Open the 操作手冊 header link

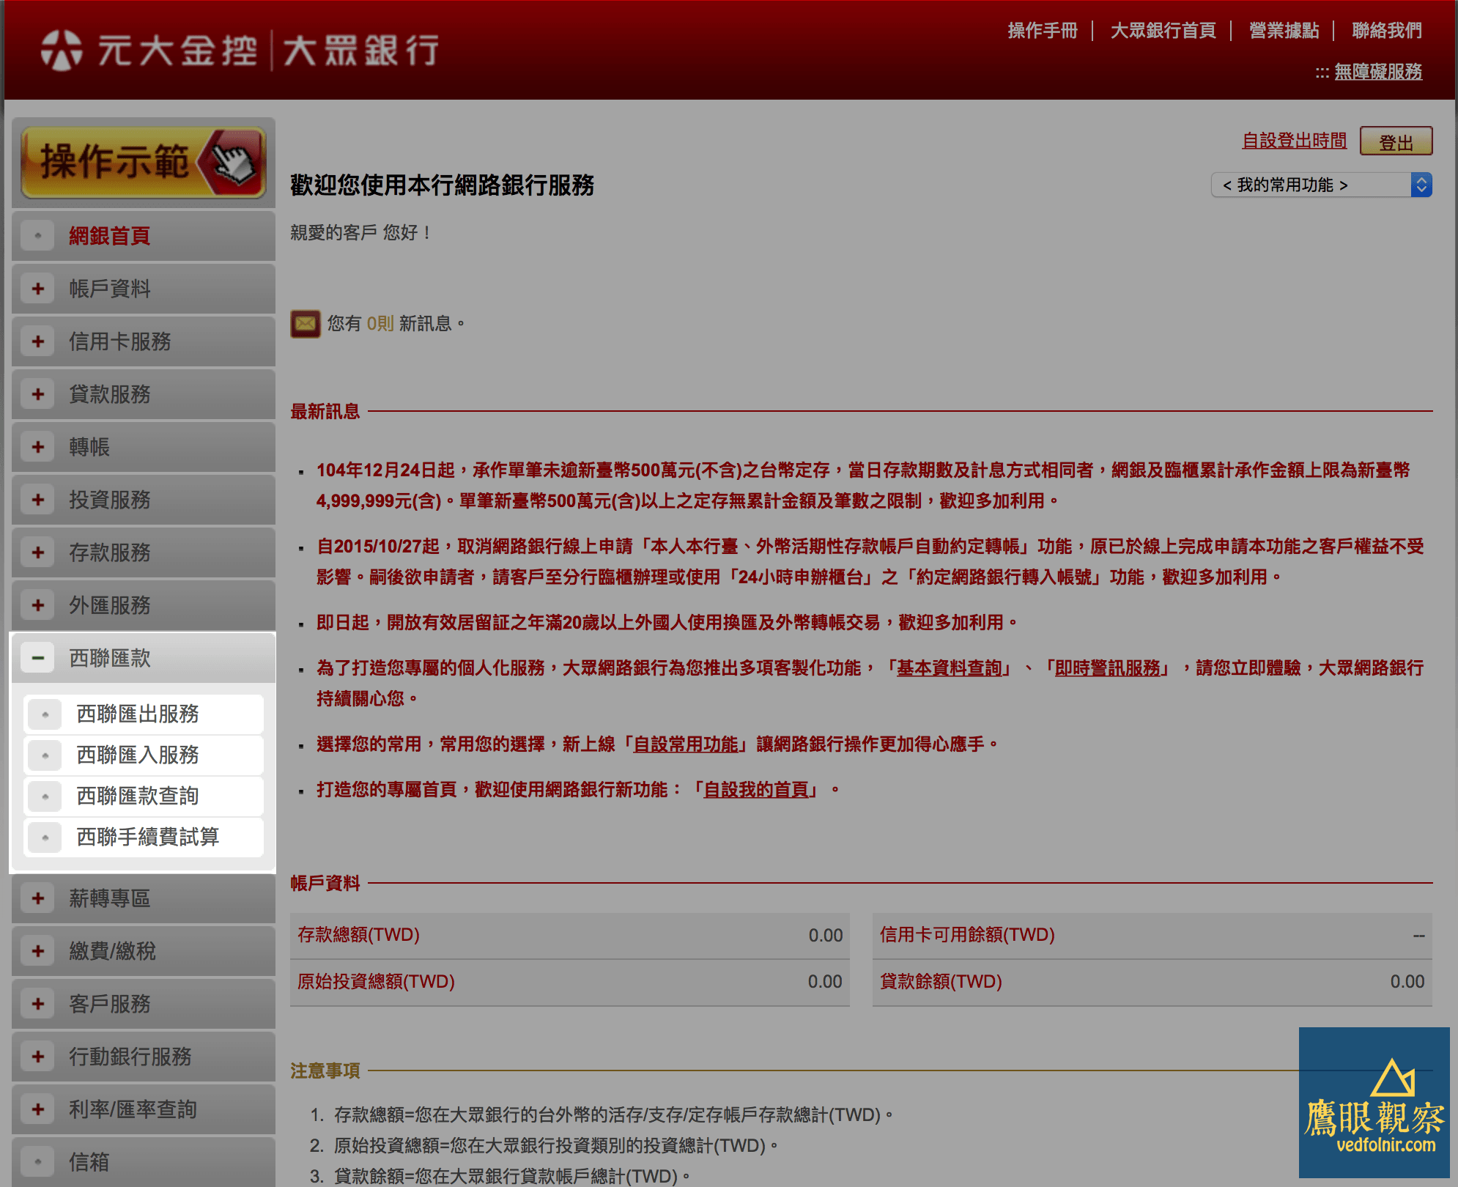pyautogui.click(x=1043, y=31)
